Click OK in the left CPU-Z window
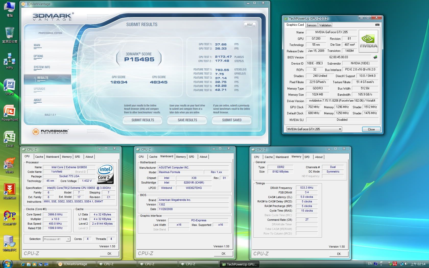 tap(109, 253)
